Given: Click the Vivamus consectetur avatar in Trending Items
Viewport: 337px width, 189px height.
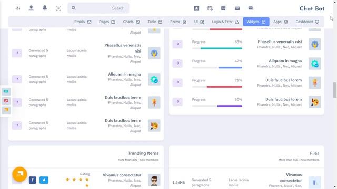Looking at the screenshot, I should coord(154,180).
